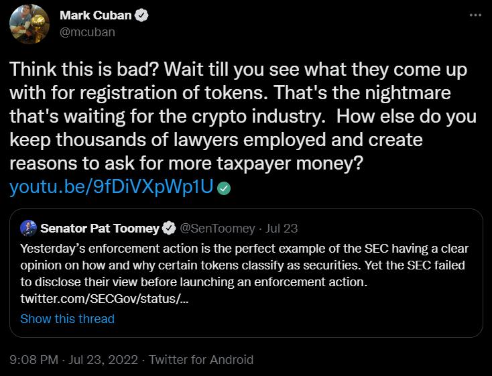Click the verified badge next to Senator Pat Toomey
Viewport: 492px width, 376px height.
tap(170, 228)
